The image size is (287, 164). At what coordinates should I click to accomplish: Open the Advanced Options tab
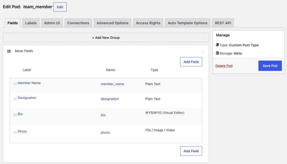pyautogui.click(x=112, y=23)
